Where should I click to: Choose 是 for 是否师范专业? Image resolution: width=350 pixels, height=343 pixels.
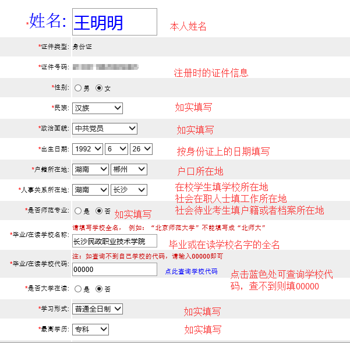coord(77,211)
